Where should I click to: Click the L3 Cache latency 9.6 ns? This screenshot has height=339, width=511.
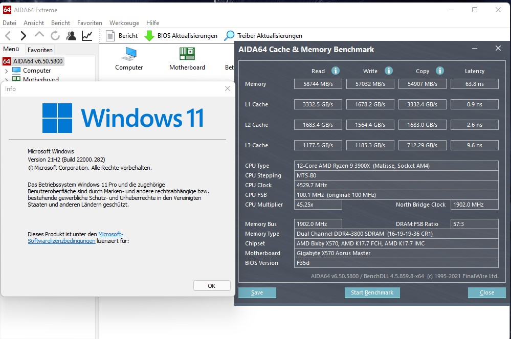[x=475, y=145]
